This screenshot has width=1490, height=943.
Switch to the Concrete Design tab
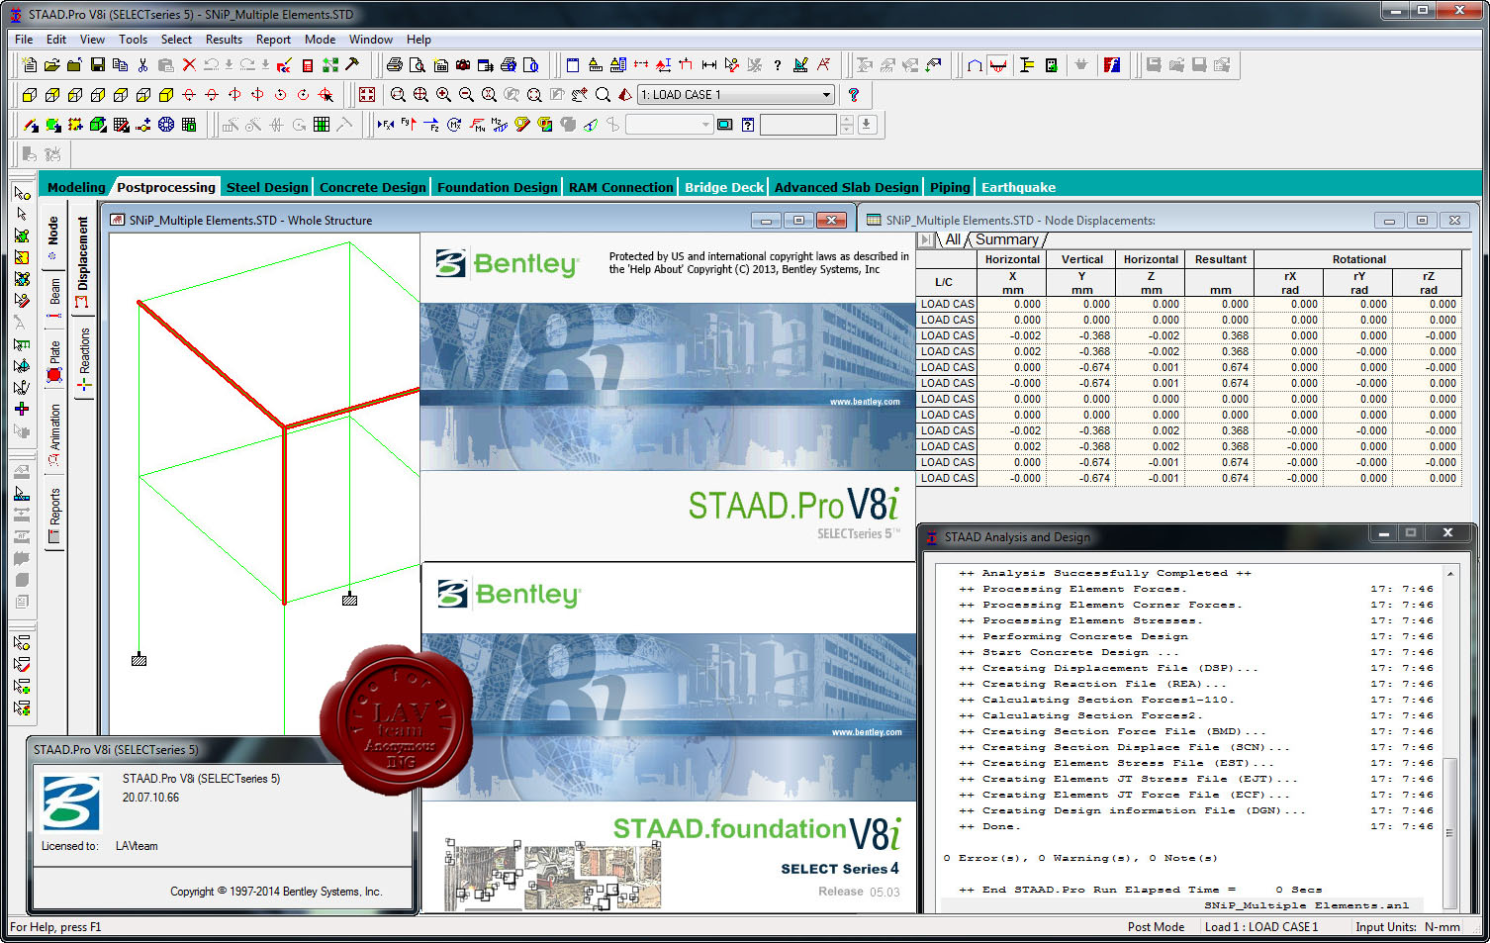(x=372, y=187)
